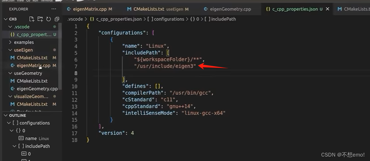Click the object braces icon beside 0 in Outline
Screen dimensions: 370x161
[x=18, y=131]
